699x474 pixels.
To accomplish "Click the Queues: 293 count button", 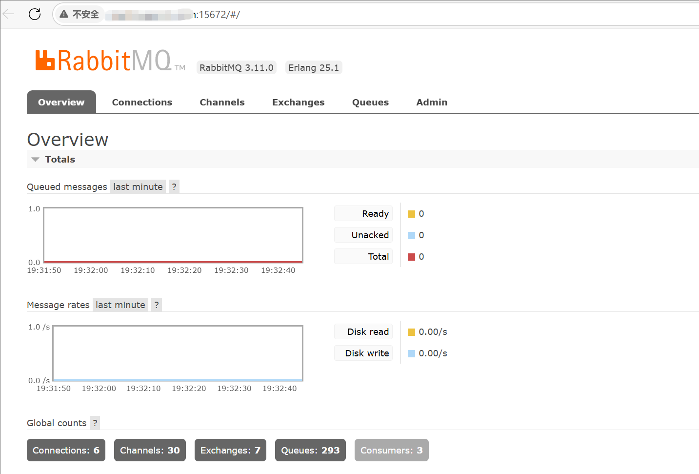I will (x=310, y=450).
